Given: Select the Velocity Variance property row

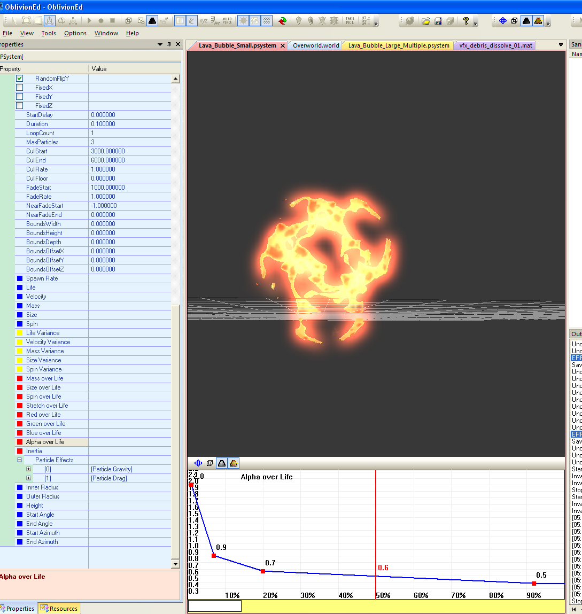Looking at the screenshot, I should click(93, 342).
